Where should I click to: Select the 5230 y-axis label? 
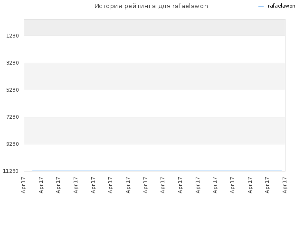(x=12, y=90)
